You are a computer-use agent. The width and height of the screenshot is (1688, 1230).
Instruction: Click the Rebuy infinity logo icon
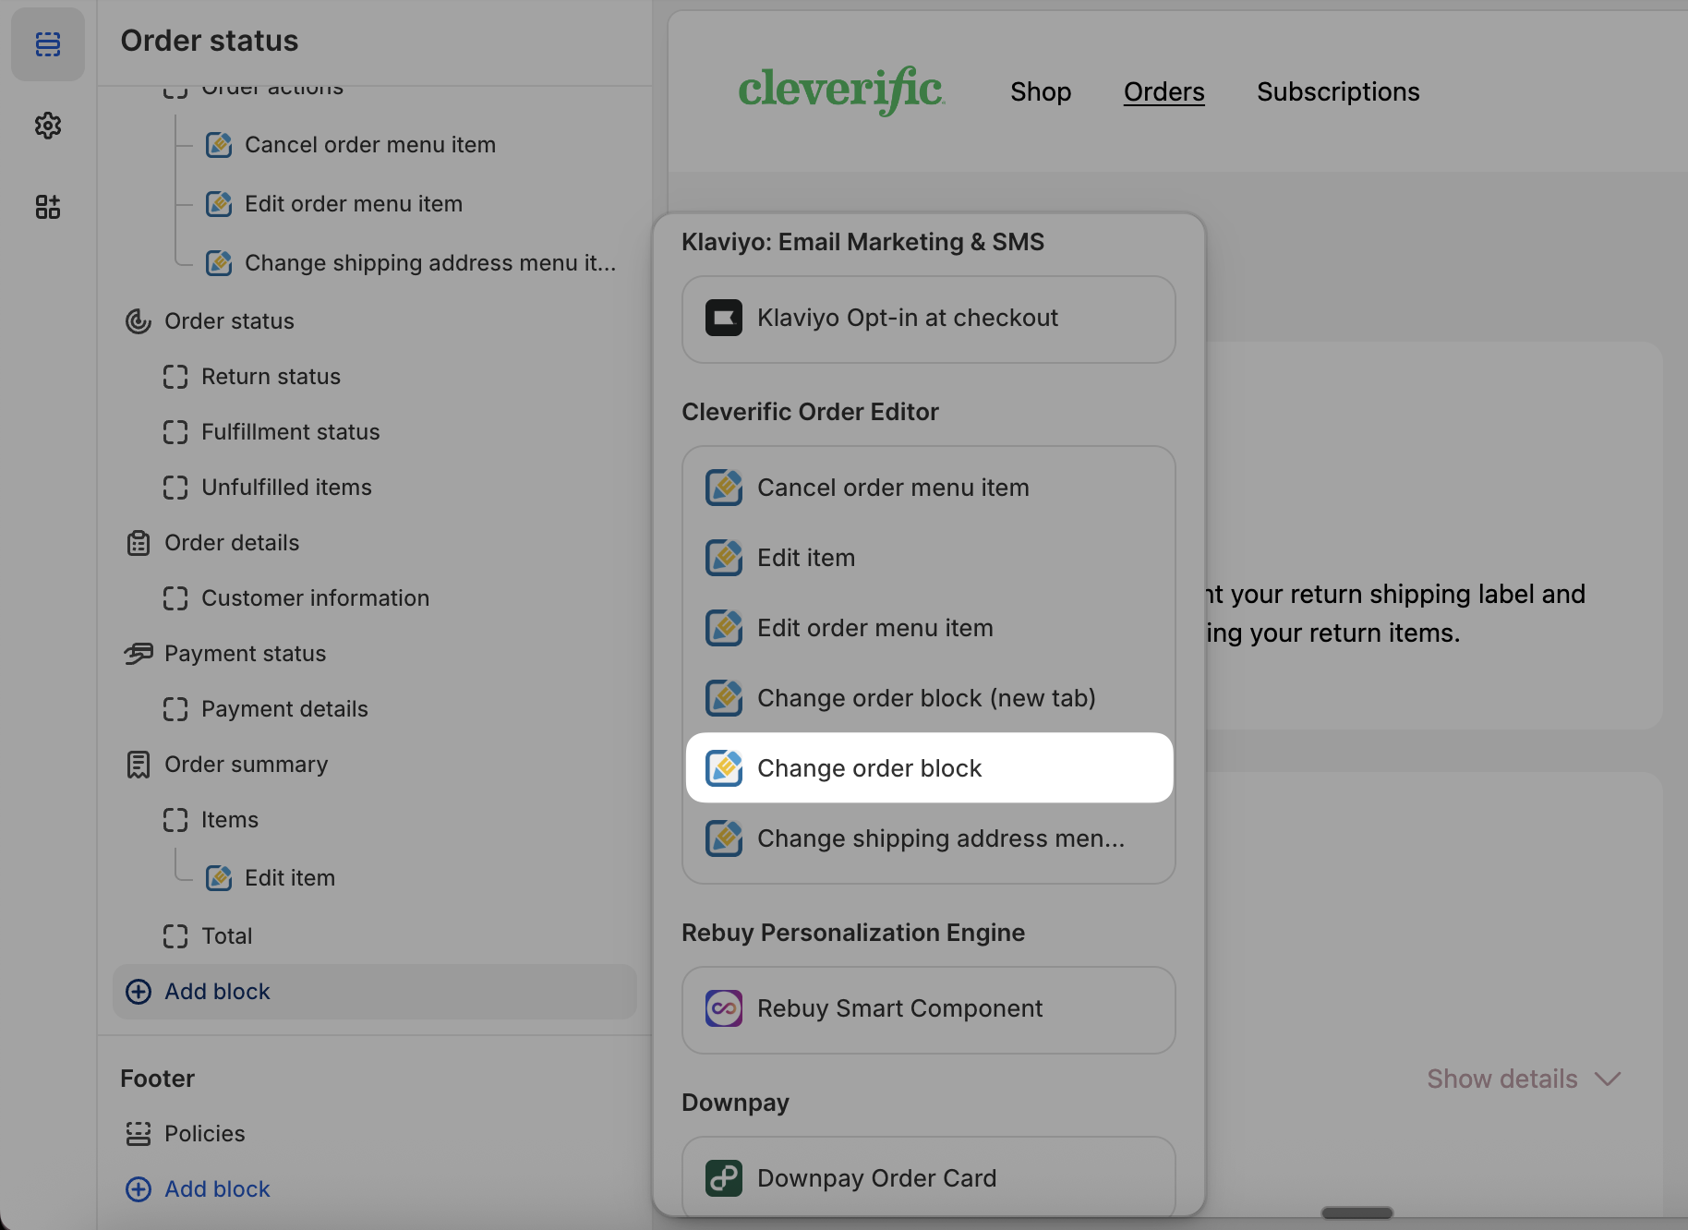pos(724,1008)
